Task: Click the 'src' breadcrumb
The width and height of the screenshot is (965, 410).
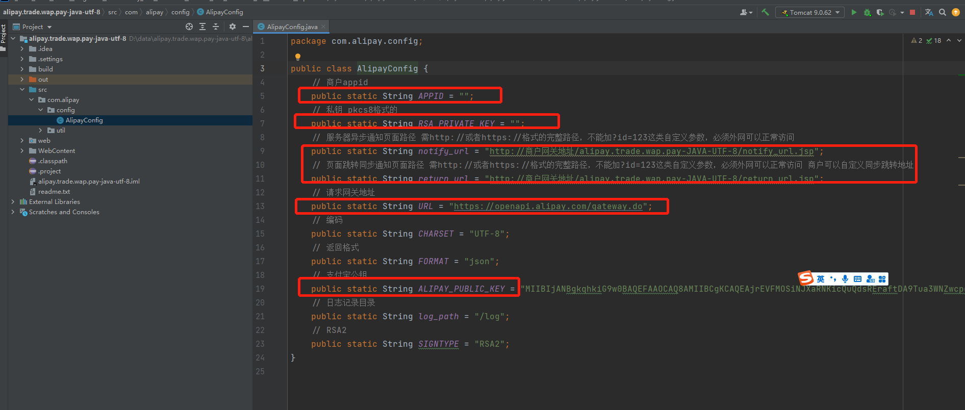Action: (112, 12)
